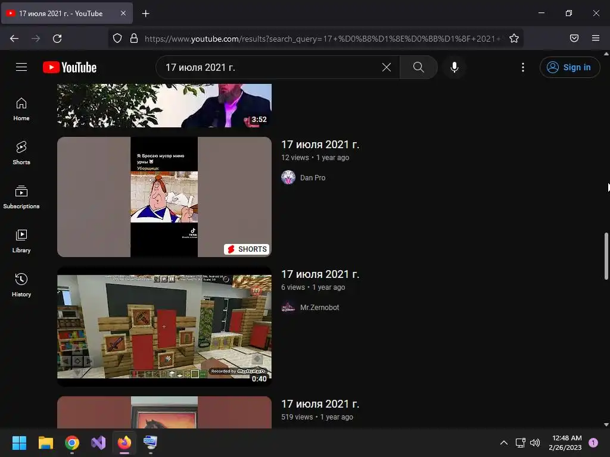Open the horse painting video thumbnail
Image resolution: width=610 pixels, height=457 pixels.
164,412
